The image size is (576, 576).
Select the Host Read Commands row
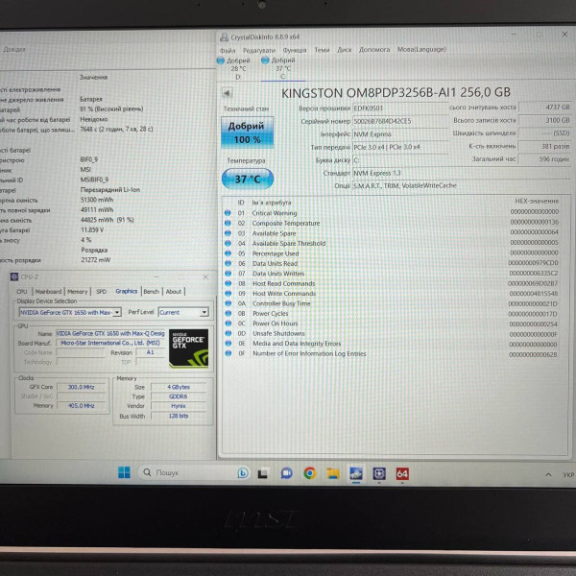391,283
